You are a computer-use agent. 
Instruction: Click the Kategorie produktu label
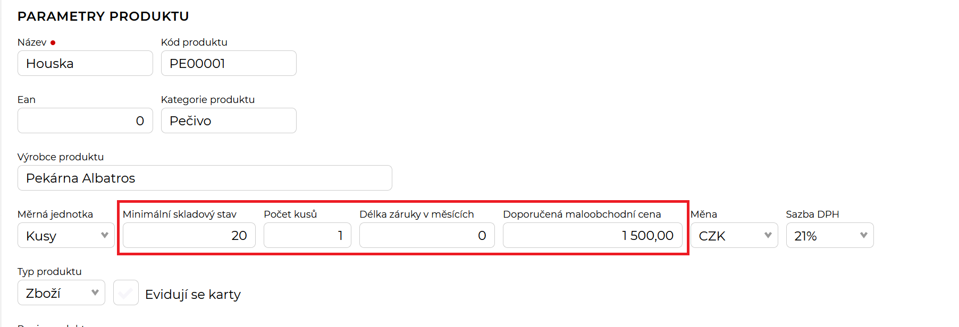pos(208,100)
